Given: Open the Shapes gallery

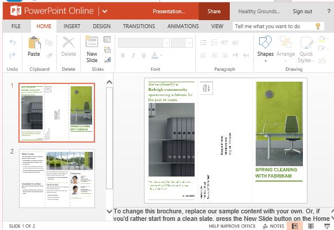Looking at the screenshot, I should click(265, 49).
